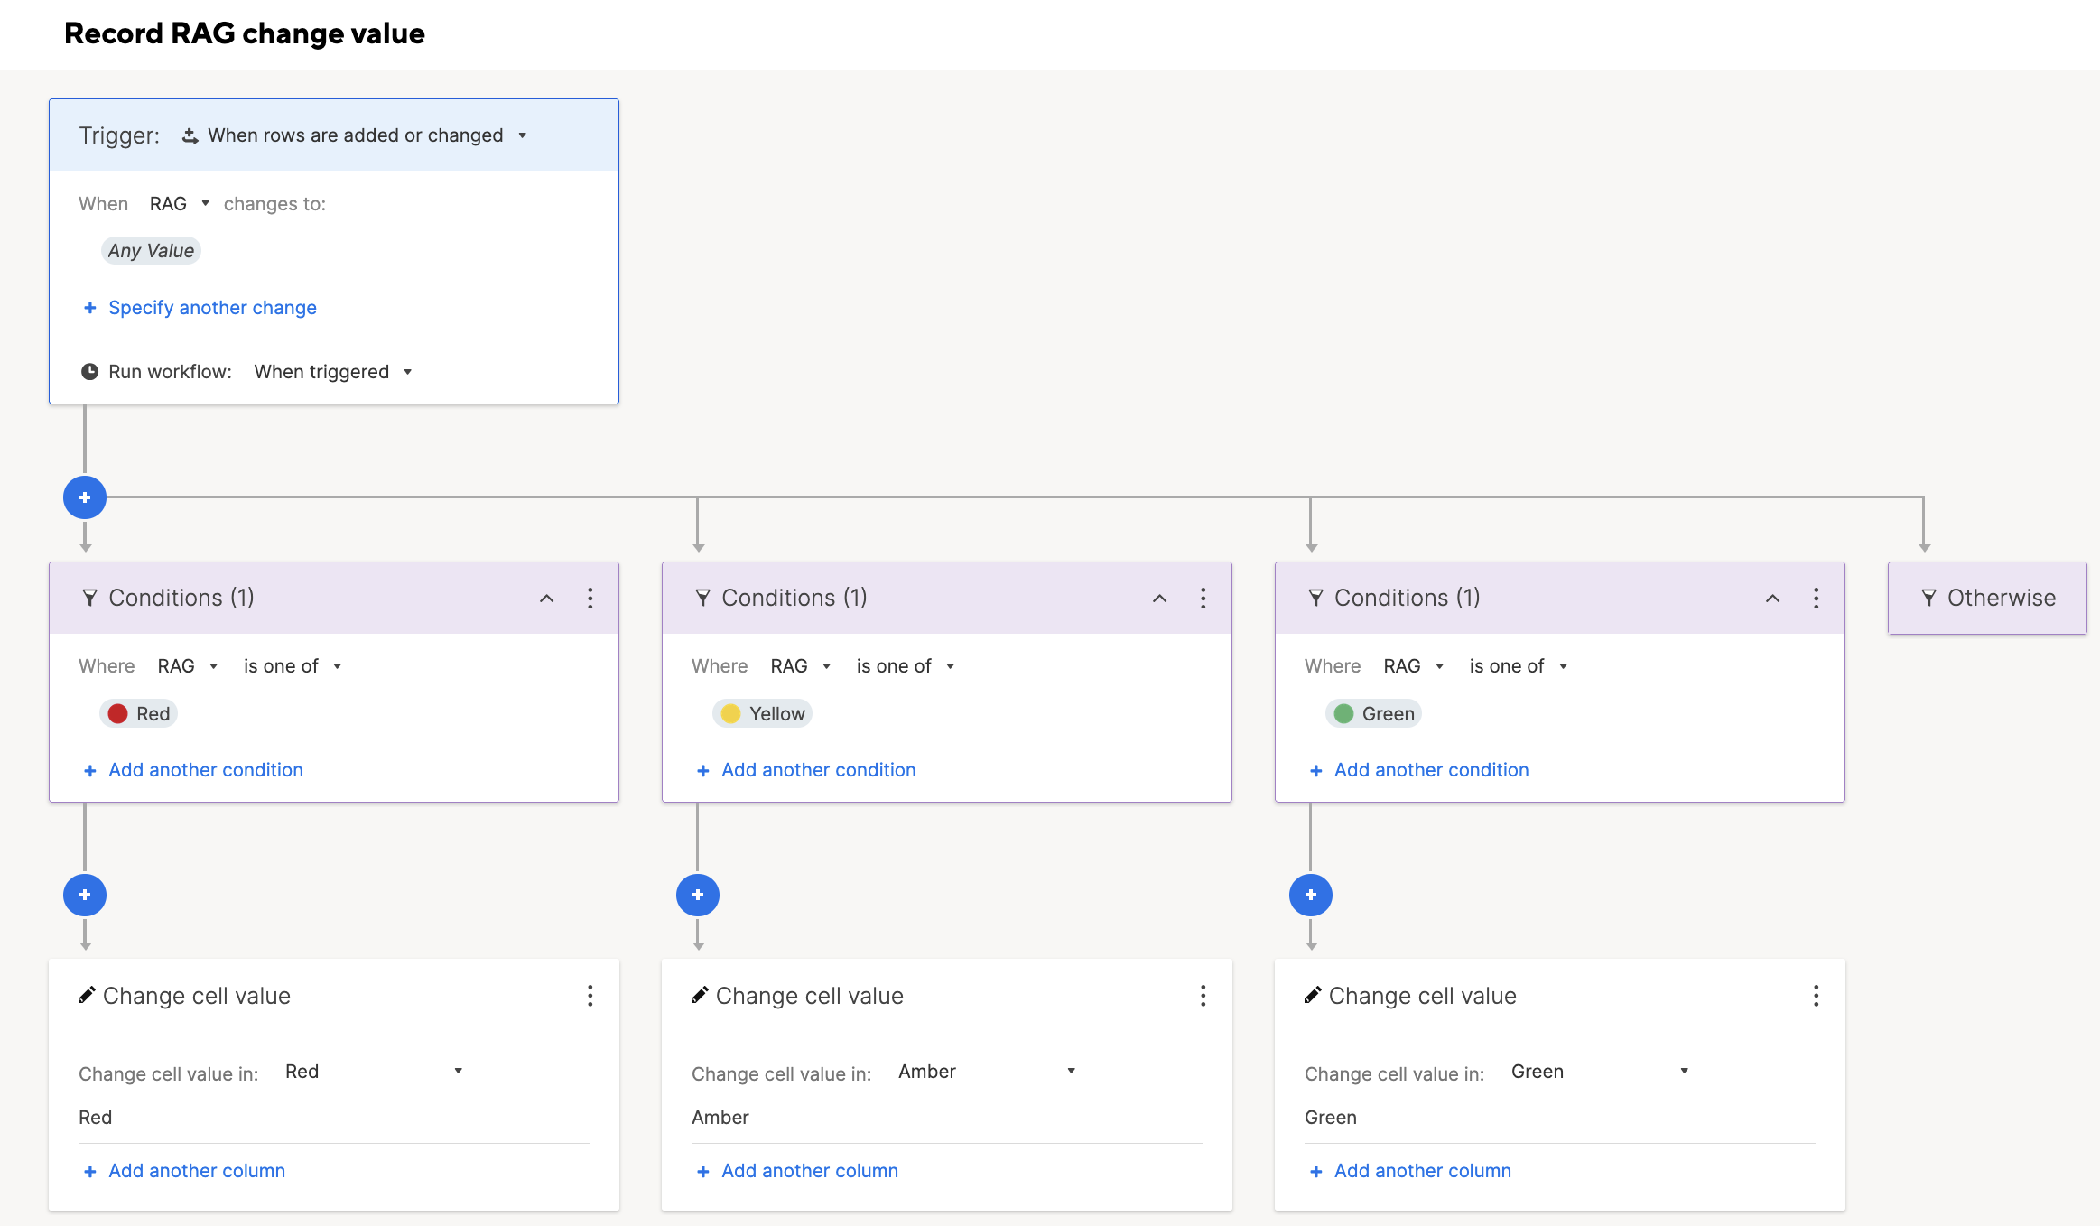Edit the Red cell value input field

pyautogui.click(x=334, y=1119)
